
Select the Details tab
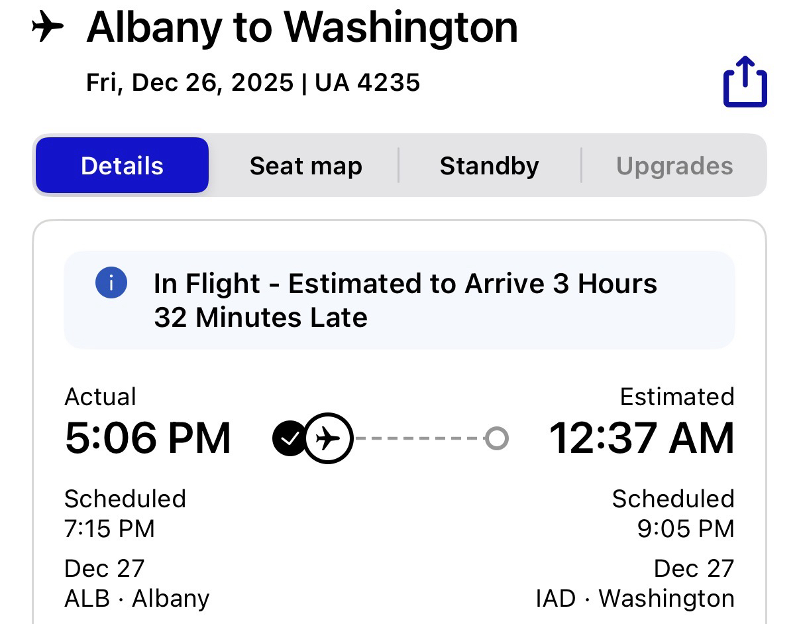pos(122,166)
